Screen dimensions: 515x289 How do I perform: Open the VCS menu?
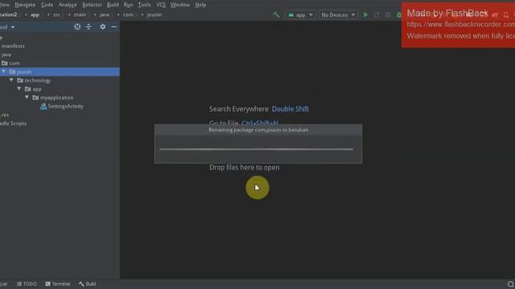(161, 5)
